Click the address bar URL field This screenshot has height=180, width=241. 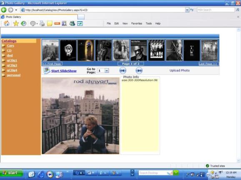103,10
